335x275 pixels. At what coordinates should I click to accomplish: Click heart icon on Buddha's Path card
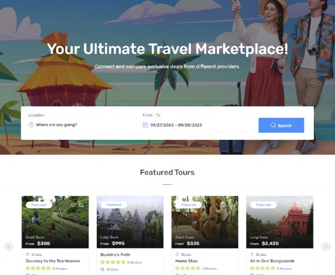point(148,204)
